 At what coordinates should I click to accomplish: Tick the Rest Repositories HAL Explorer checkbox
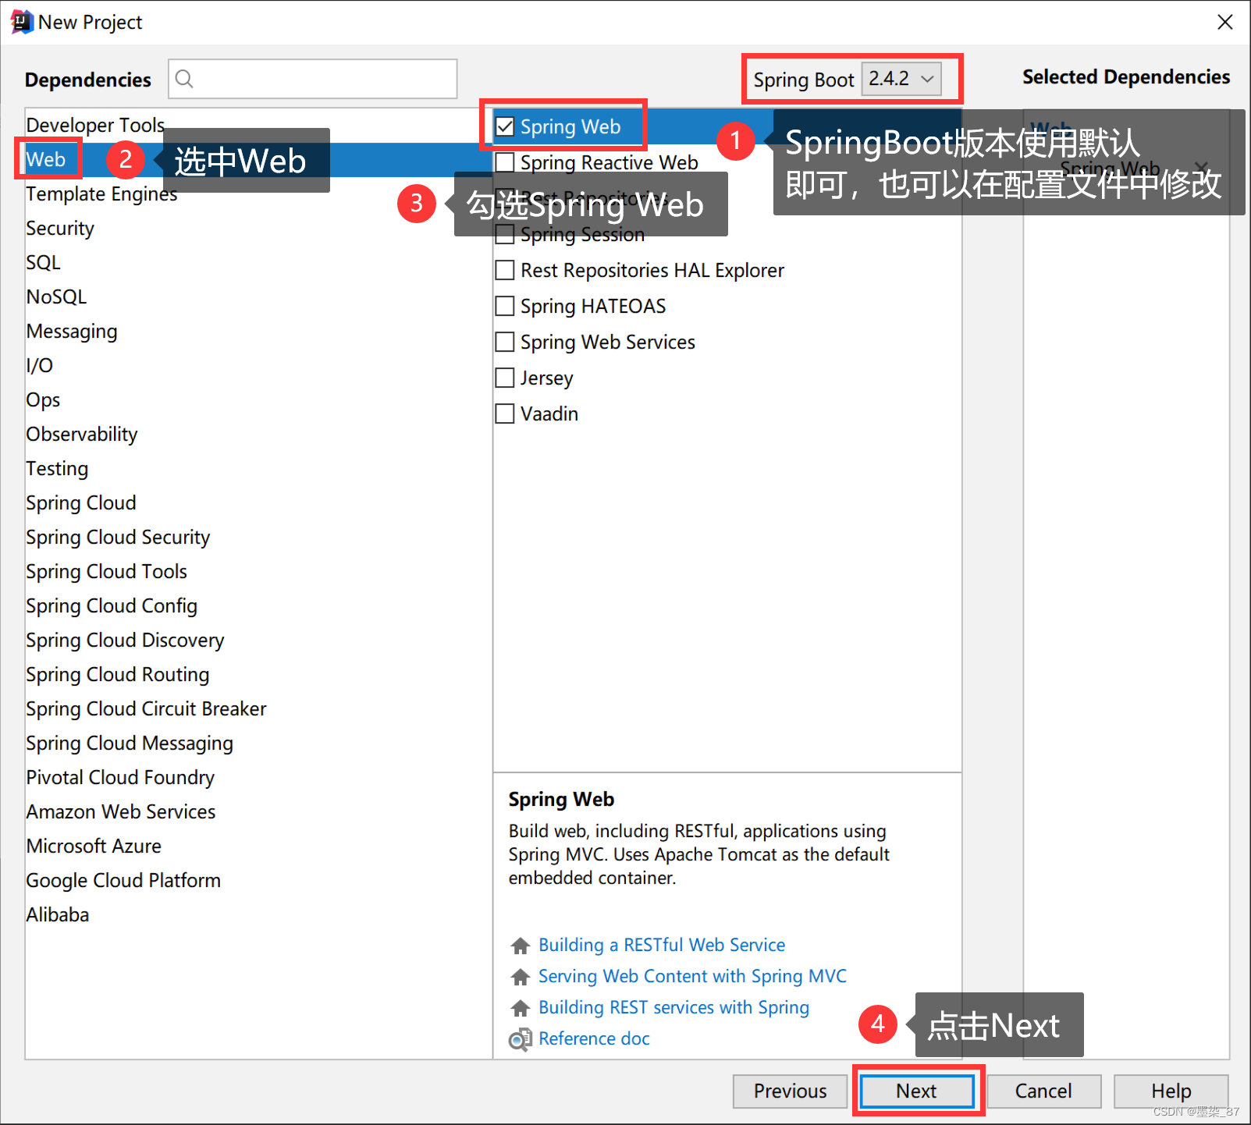point(505,270)
